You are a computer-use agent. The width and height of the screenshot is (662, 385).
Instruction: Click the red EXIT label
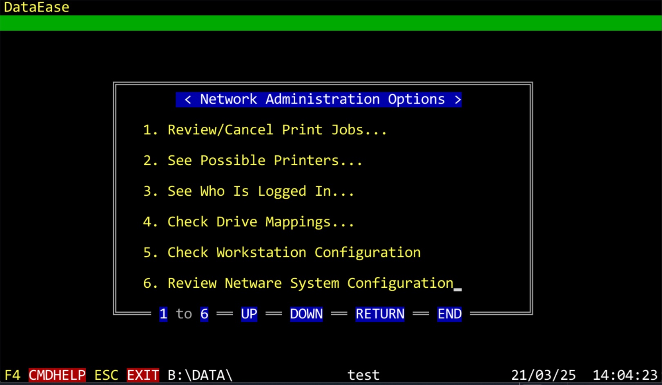coord(143,375)
